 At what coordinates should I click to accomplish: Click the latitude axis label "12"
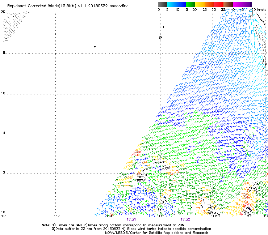point(3,172)
